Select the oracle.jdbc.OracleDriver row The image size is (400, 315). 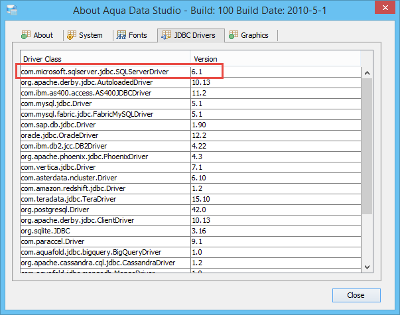[190, 135]
